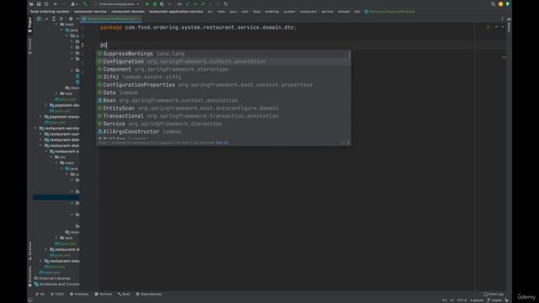Select Slf4j completion suggestion

(222, 77)
